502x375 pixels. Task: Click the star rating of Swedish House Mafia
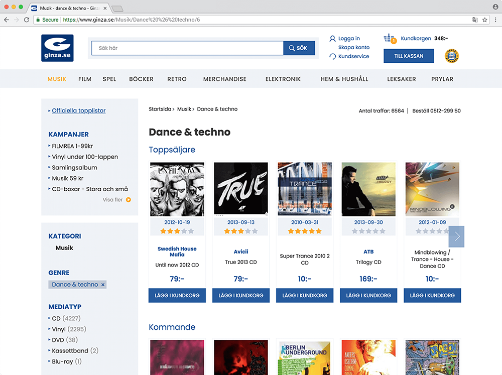(177, 231)
